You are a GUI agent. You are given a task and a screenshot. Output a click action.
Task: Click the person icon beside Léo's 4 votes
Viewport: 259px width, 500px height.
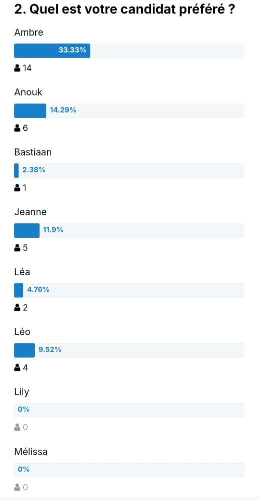click(17, 368)
